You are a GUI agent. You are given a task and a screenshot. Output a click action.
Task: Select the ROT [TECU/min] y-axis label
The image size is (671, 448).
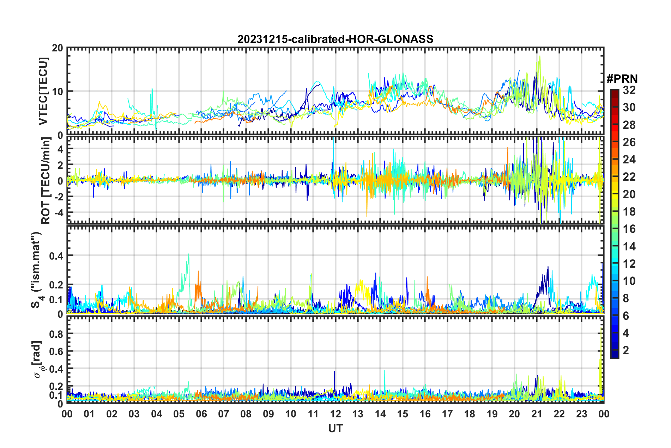(x=46, y=181)
